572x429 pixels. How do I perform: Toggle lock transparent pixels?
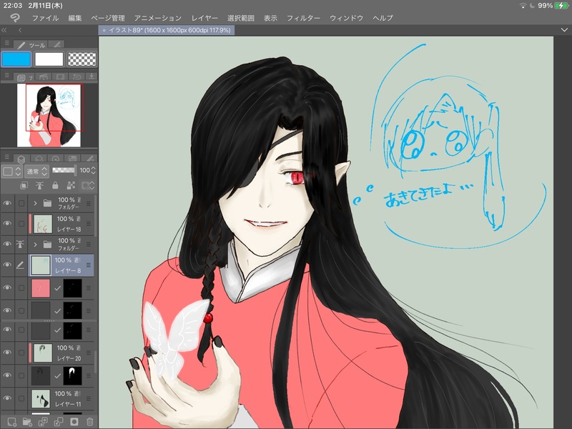(x=71, y=186)
